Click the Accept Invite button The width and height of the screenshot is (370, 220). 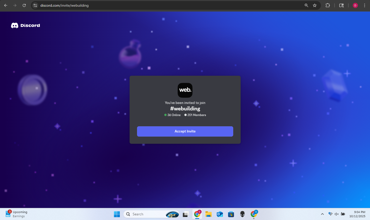click(x=185, y=131)
